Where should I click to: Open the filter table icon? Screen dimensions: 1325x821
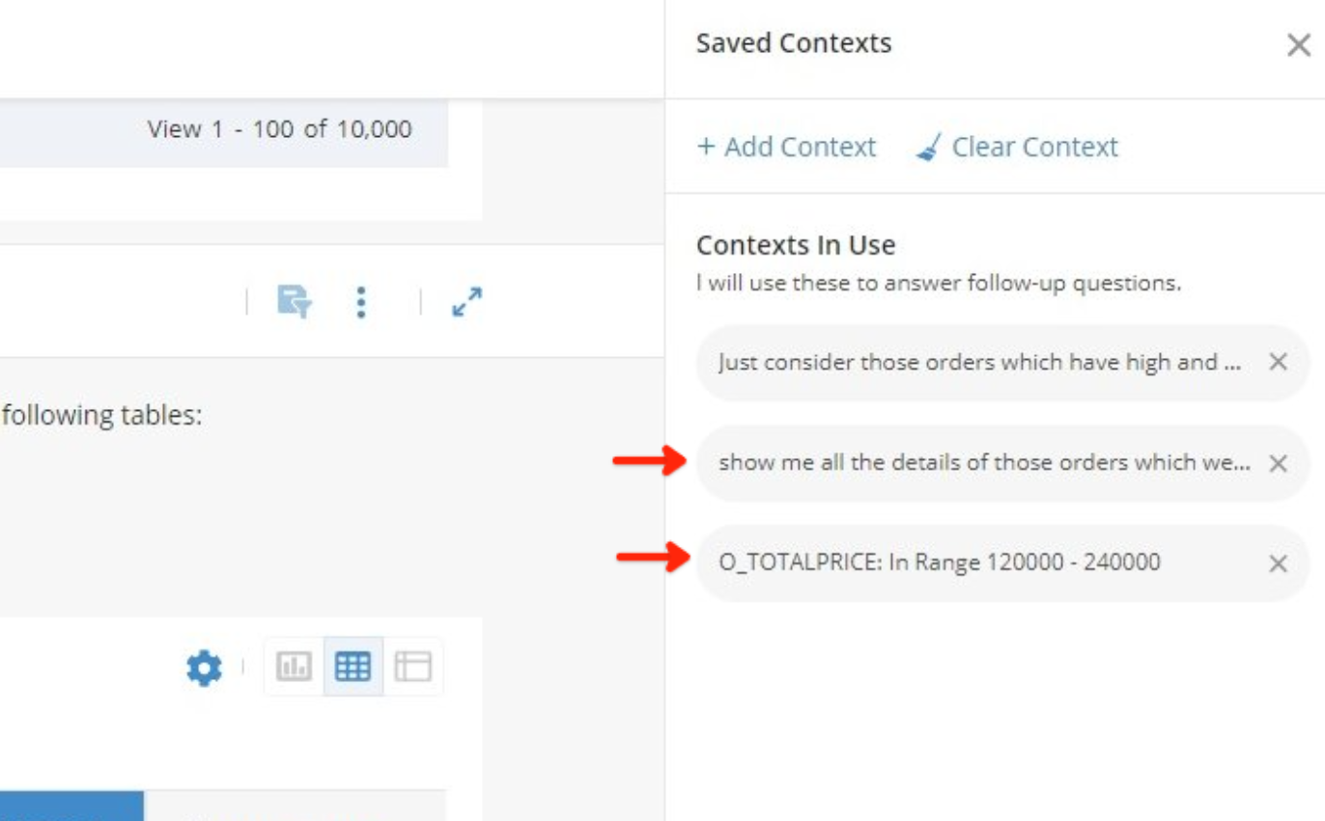(295, 302)
